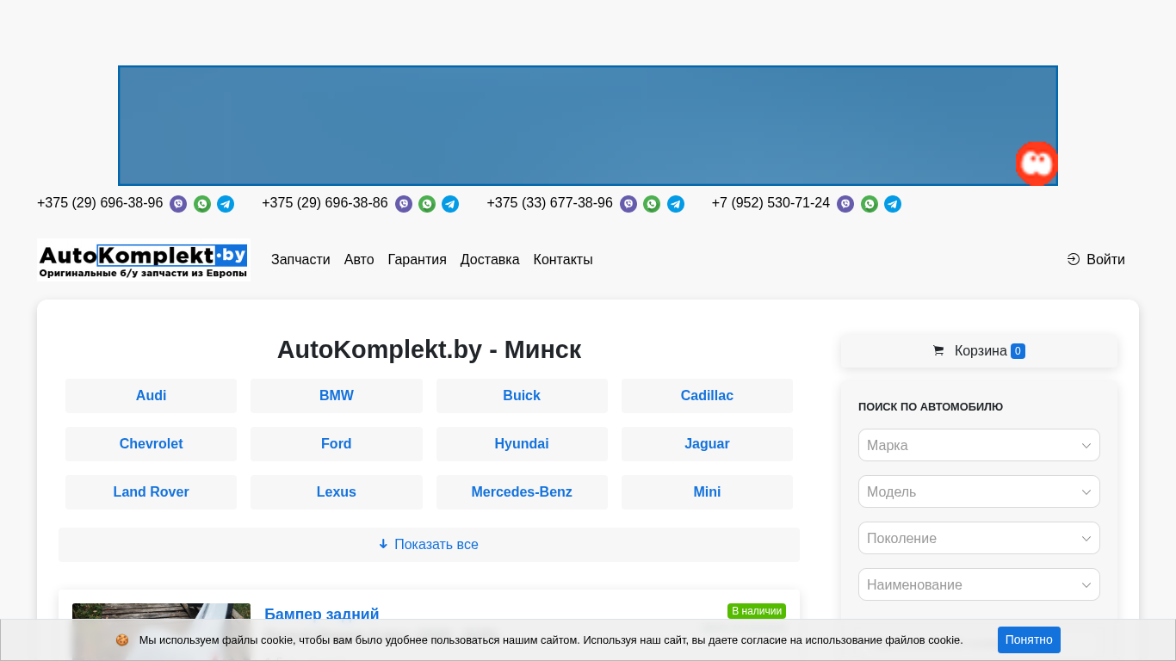Open Viber chat for +375 (33) 677-38-96
This screenshot has width=1176, height=661.
click(628, 204)
